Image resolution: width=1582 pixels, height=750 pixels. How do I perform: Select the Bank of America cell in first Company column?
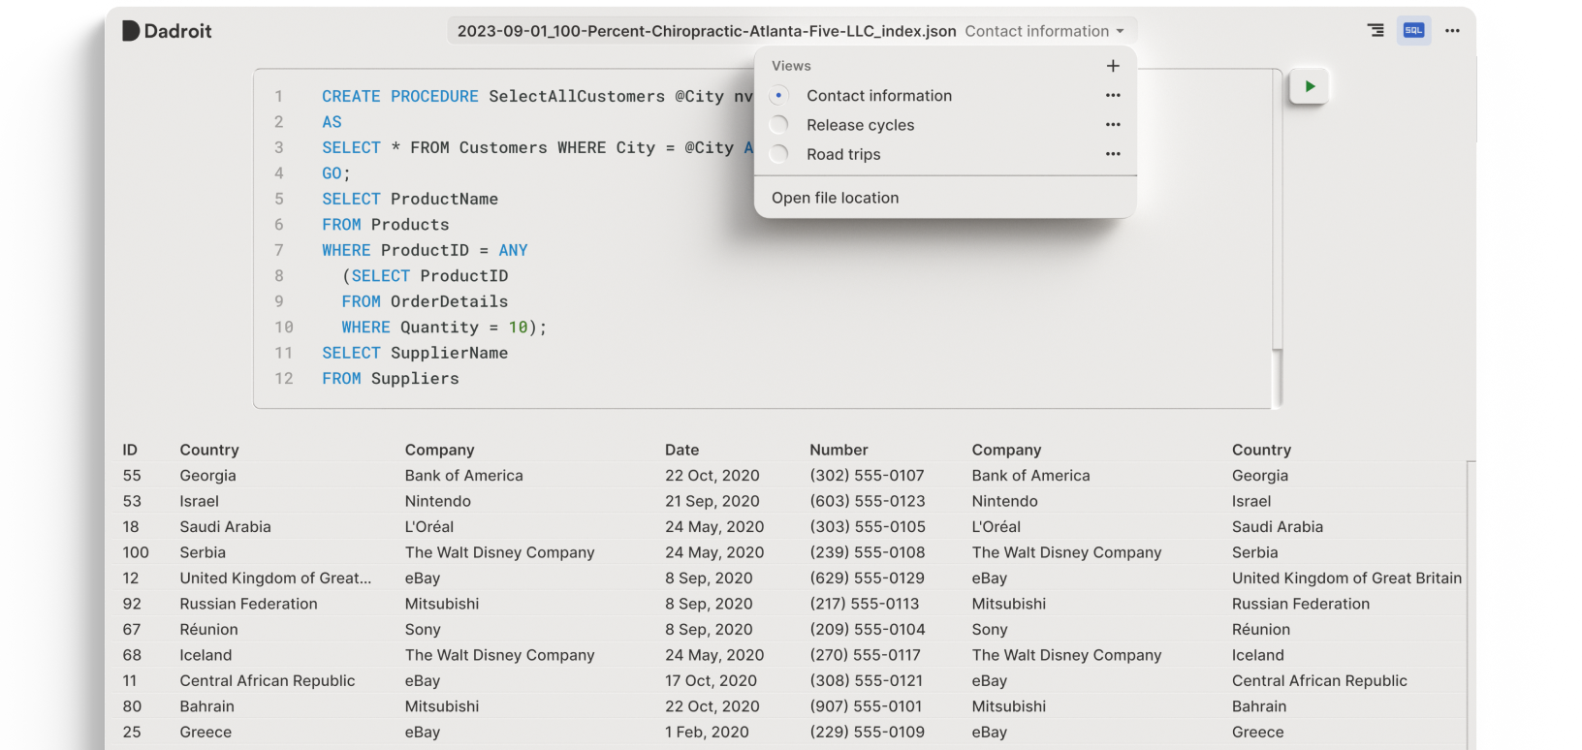click(464, 476)
